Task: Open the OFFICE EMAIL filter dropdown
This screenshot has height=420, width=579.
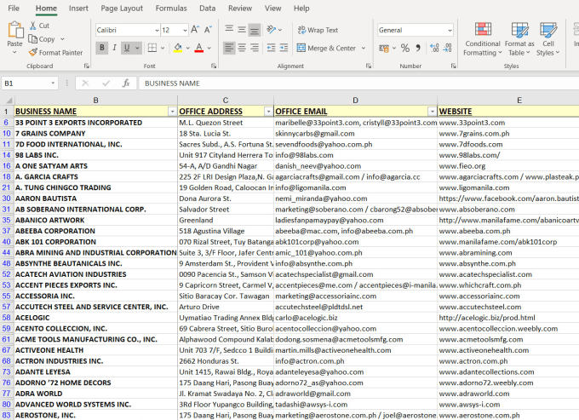Action: coord(432,112)
